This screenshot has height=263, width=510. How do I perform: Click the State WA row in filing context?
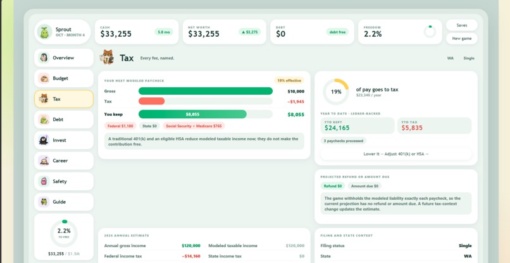pos(396,256)
